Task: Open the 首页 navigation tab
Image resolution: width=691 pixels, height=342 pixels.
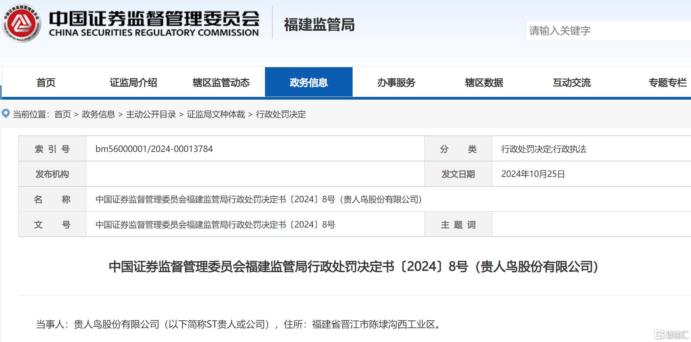Action: (x=46, y=82)
